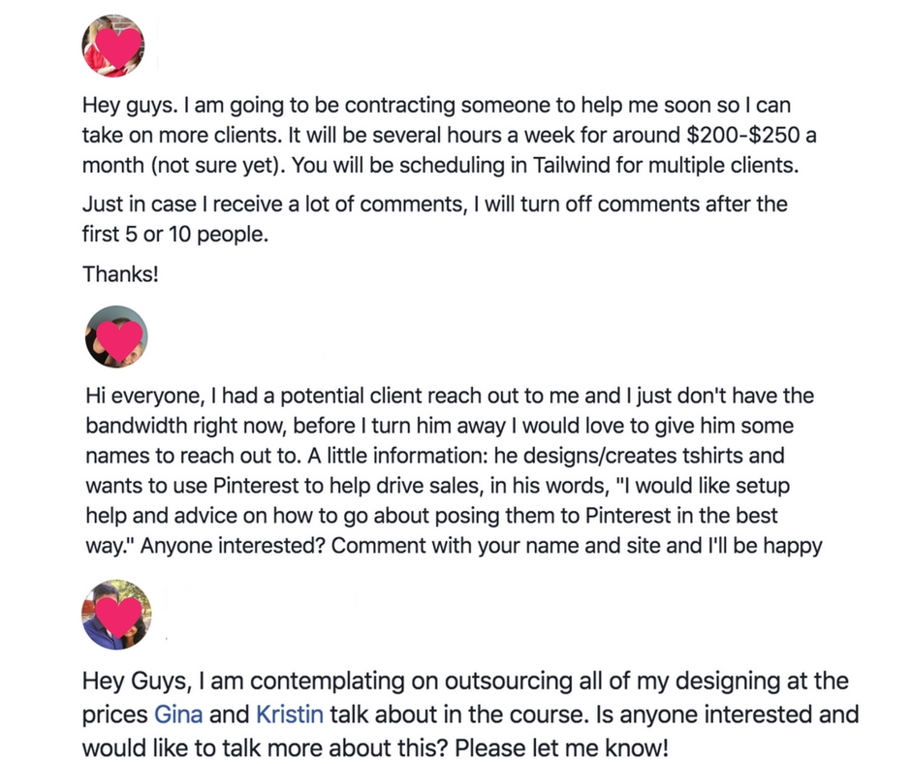Click the Thanks! line of first post
Viewport: 911px width, 764px height.
pos(120,273)
